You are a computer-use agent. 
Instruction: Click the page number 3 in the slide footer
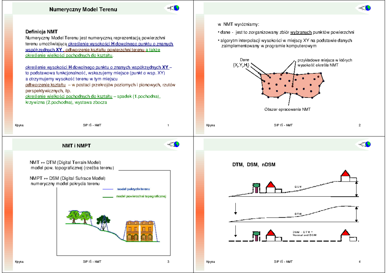(x=168, y=261)
